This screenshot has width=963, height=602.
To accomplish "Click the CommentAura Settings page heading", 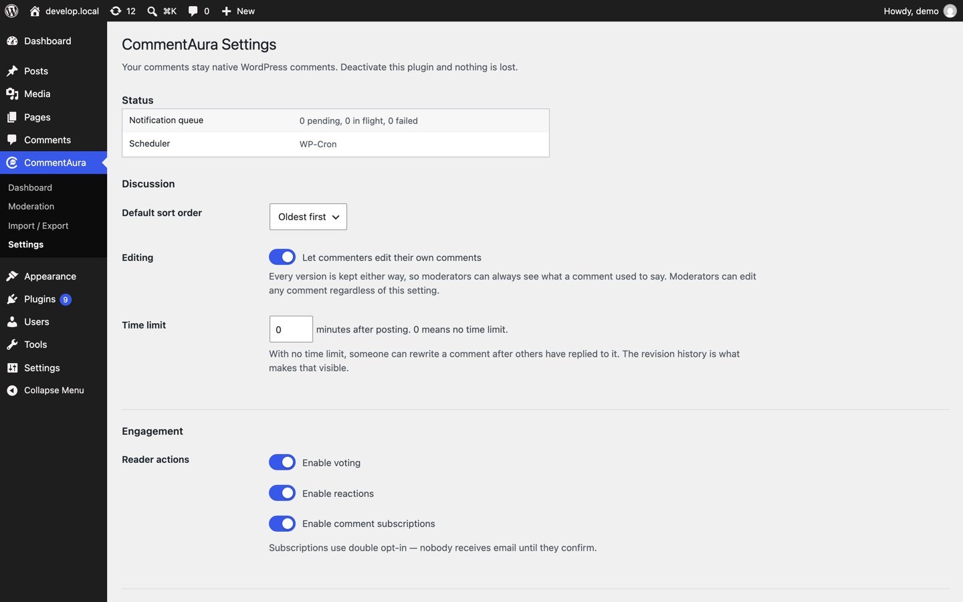I will point(199,44).
